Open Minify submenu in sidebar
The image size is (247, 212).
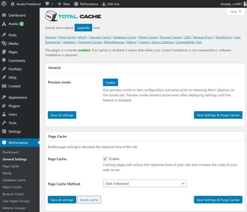click(7, 173)
